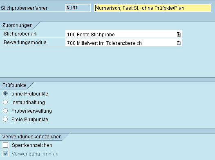Click the Verwendungskennzeichen group header tab

pos(32,137)
